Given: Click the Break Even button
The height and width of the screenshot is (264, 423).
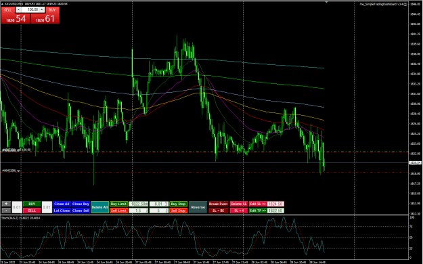Looking at the screenshot, I should coord(218,204).
